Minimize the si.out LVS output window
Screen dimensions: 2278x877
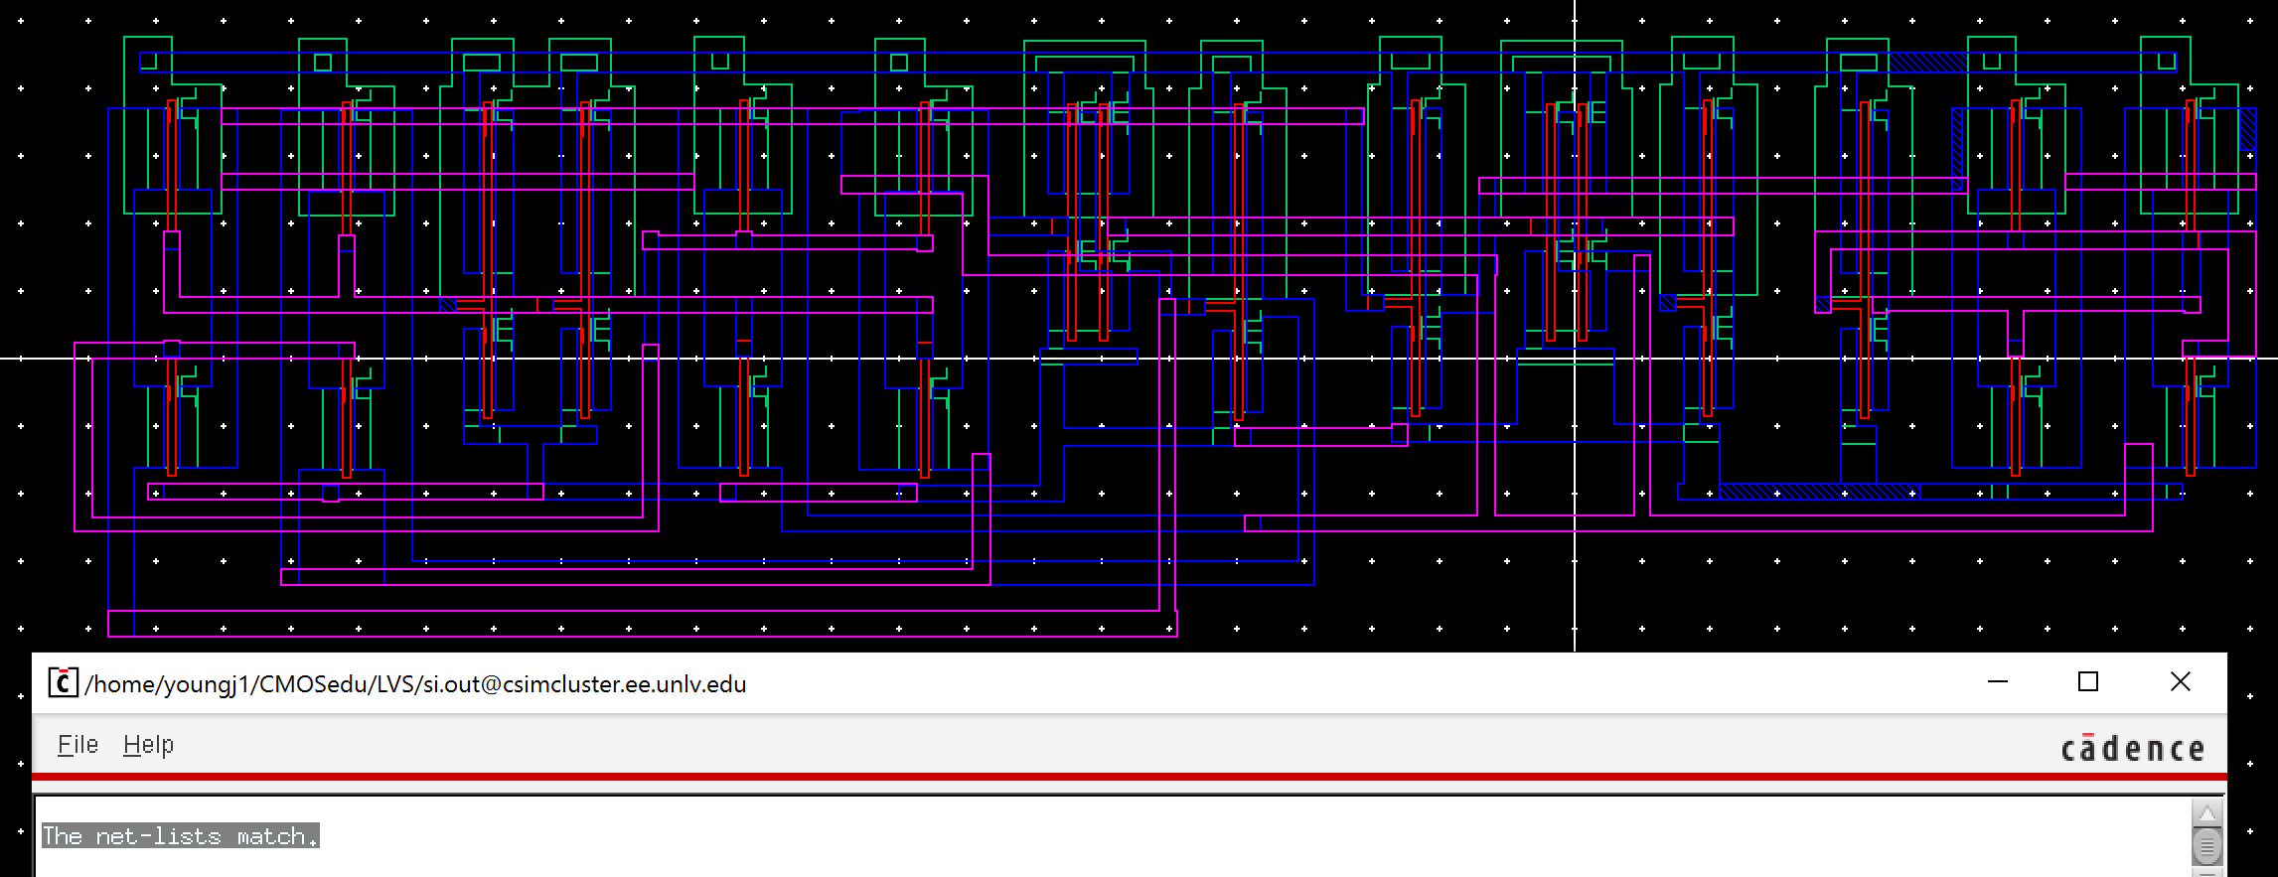click(1998, 682)
